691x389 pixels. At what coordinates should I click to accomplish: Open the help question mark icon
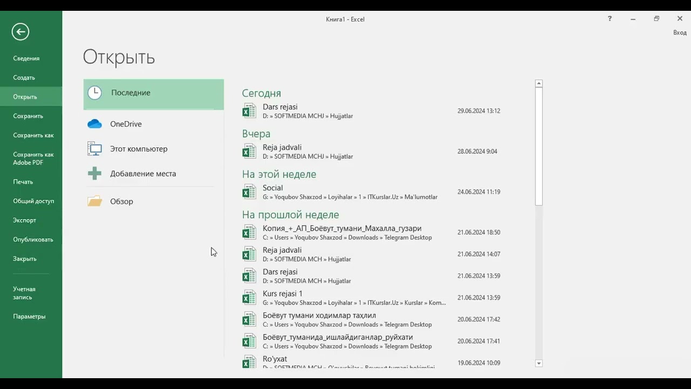[x=609, y=19]
